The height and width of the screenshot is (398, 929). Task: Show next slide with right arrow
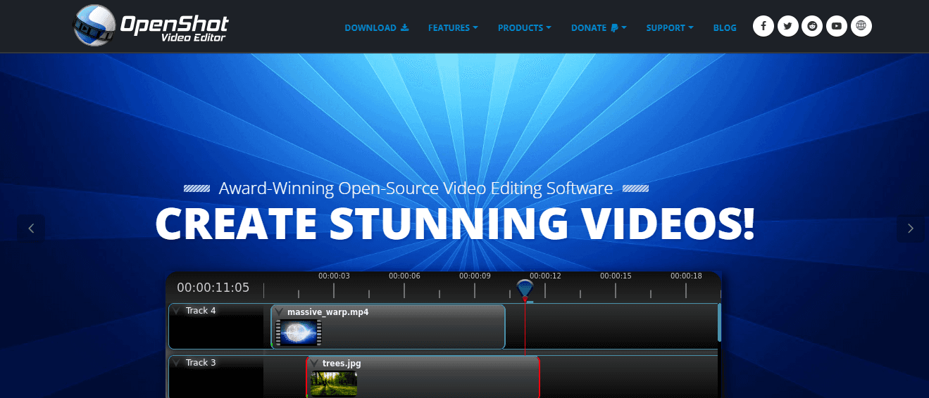tap(911, 229)
